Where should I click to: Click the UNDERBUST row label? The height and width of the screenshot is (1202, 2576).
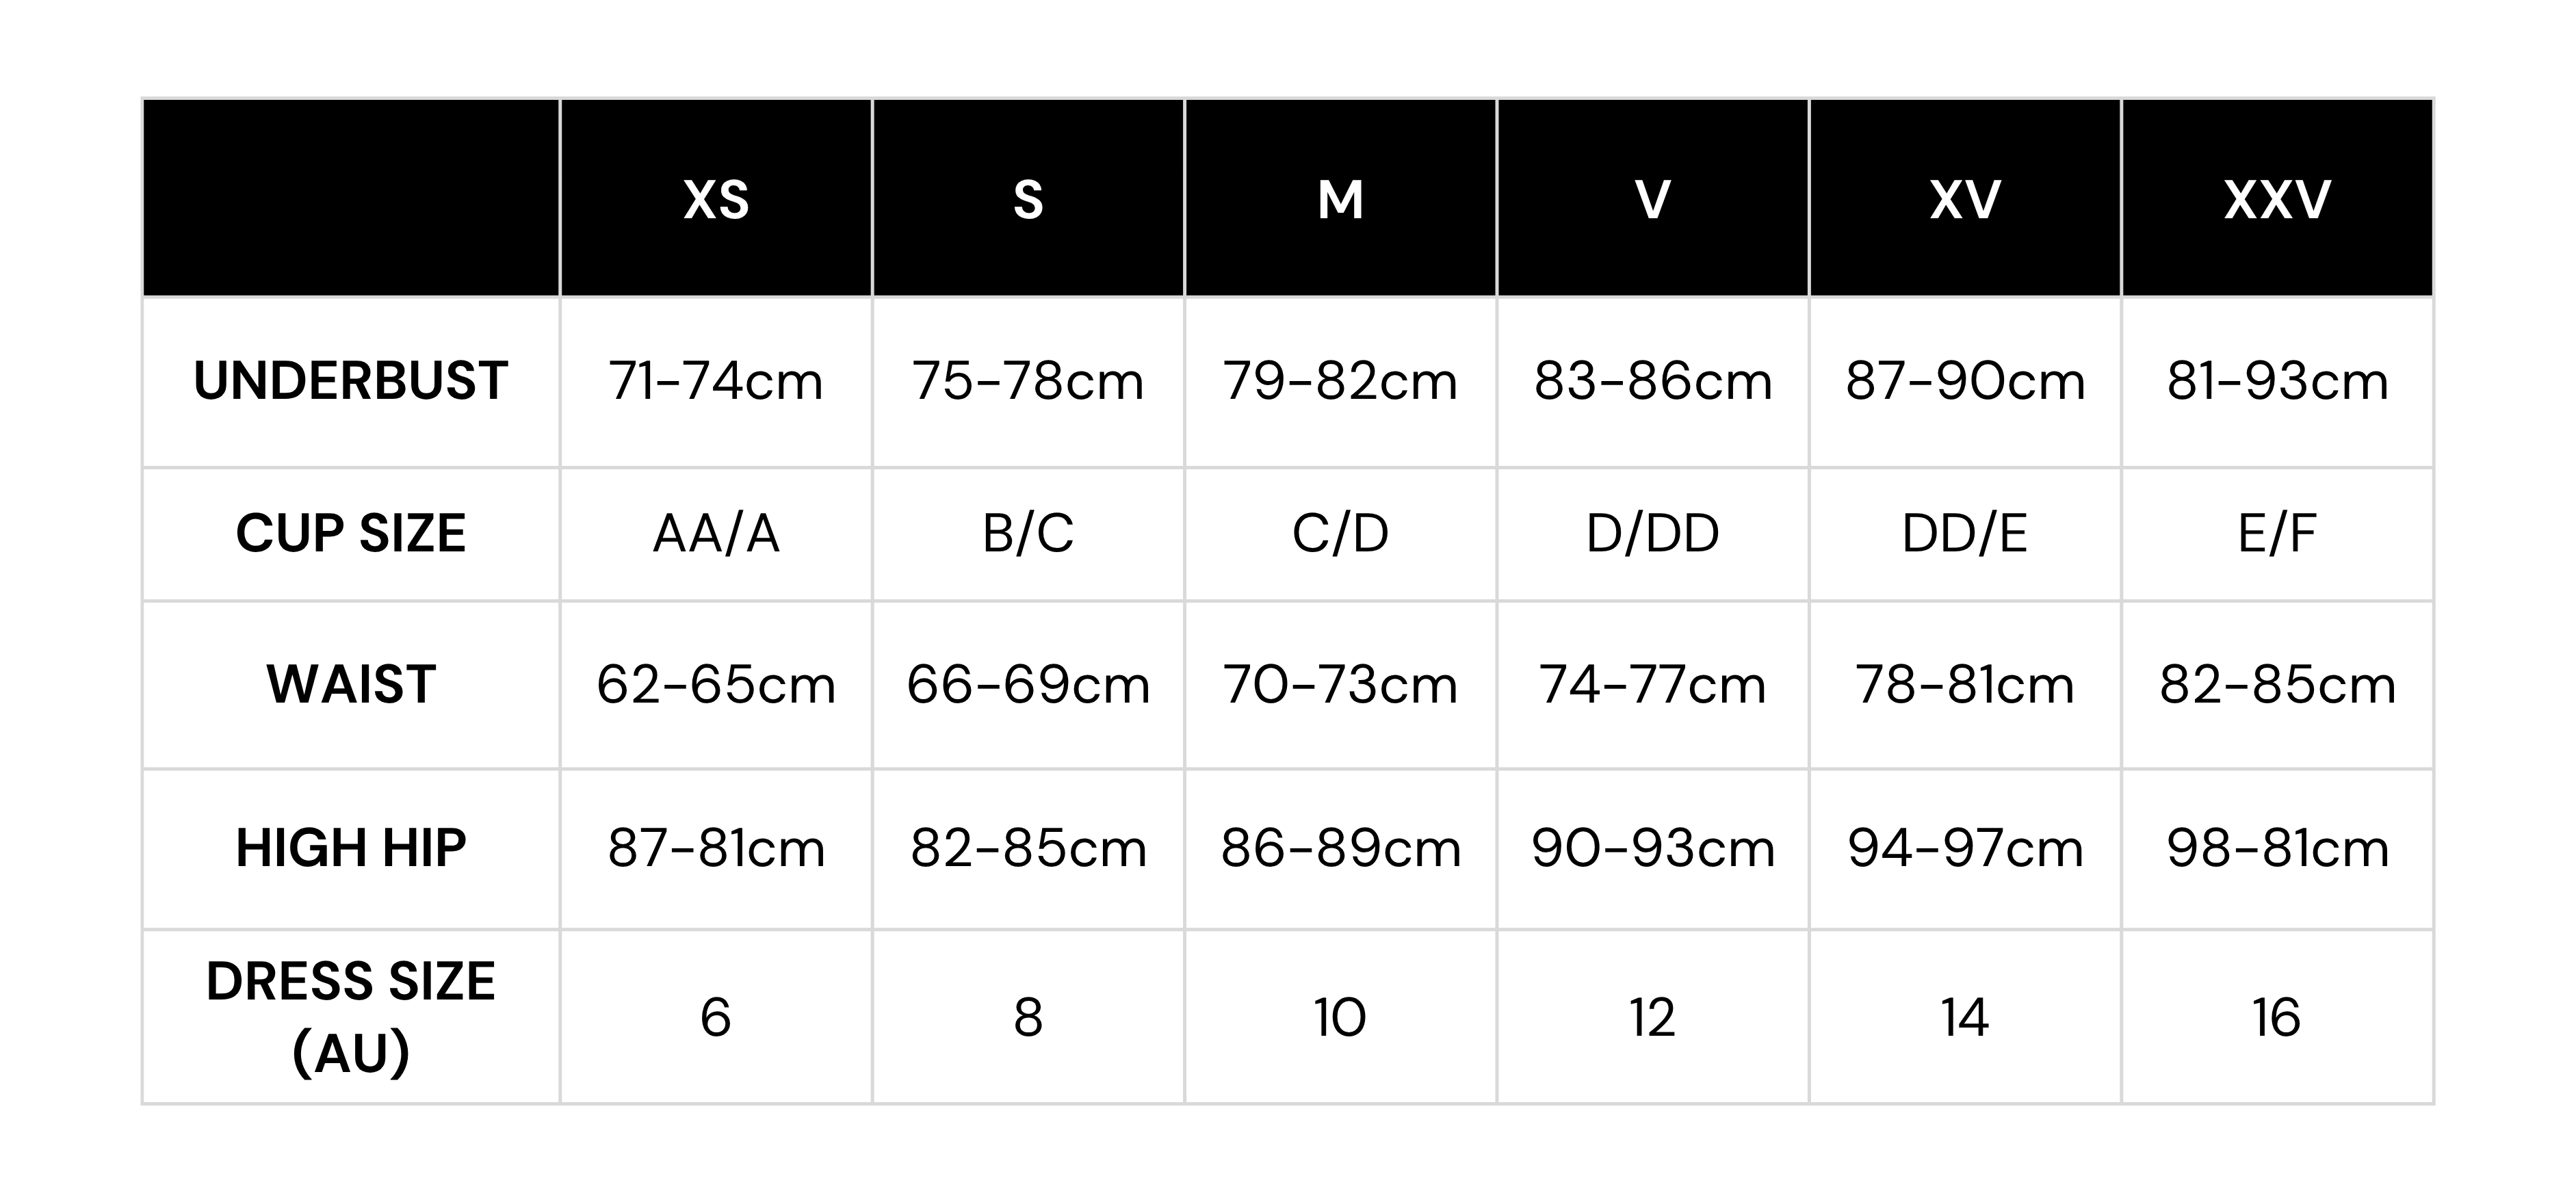351,381
